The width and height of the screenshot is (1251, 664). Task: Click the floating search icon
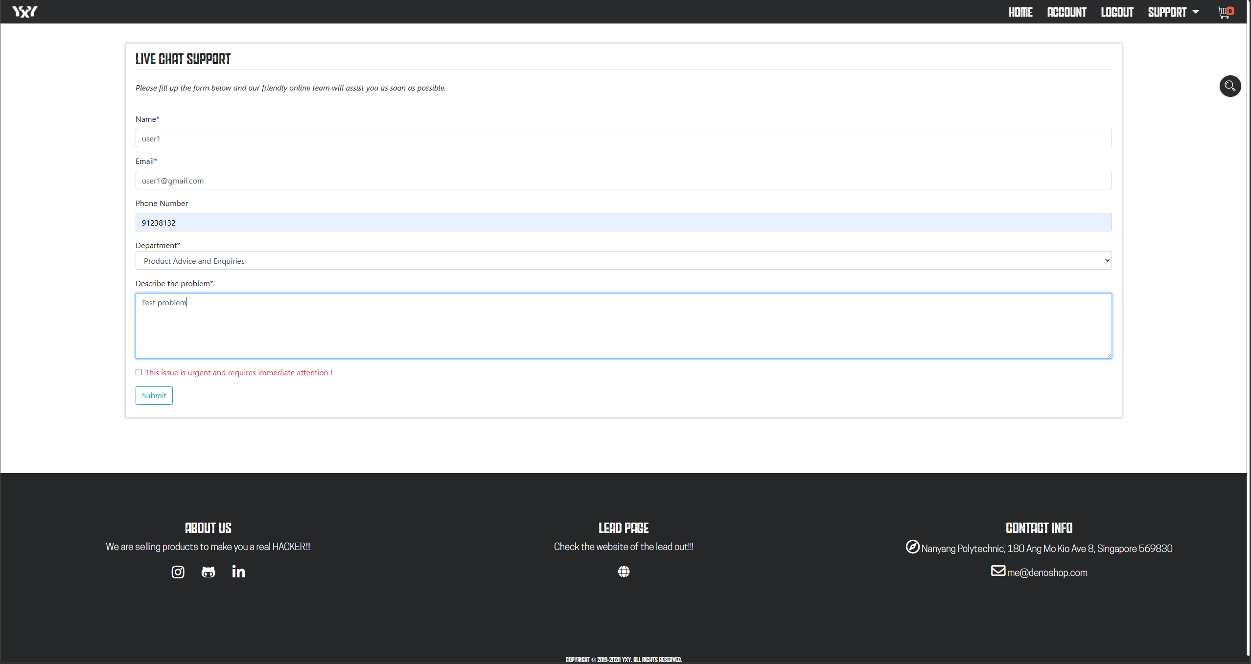point(1229,86)
